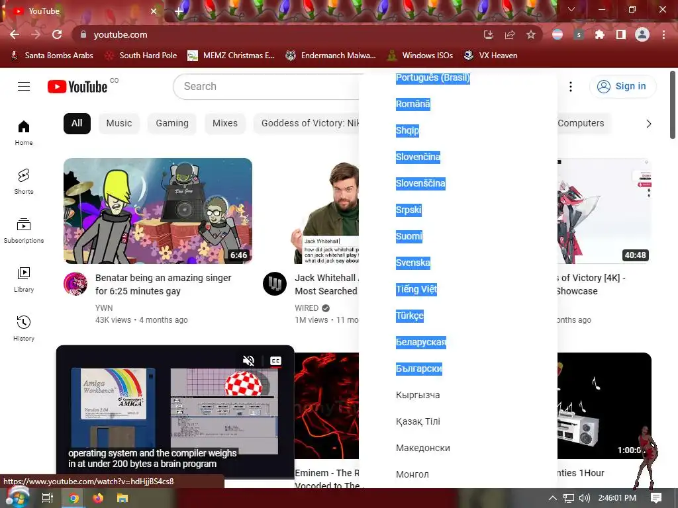Reload the YouTube page

click(x=57, y=34)
